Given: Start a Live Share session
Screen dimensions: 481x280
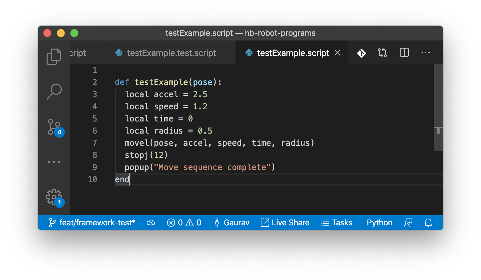Looking at the screenshot, I should point(285,223).
